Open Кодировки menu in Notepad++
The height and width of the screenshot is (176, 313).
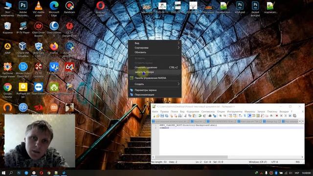click(193, 111)
